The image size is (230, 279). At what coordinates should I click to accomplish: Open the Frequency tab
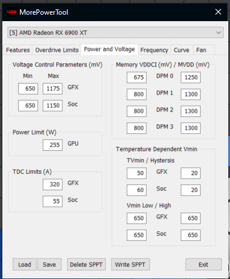point(154,50)
